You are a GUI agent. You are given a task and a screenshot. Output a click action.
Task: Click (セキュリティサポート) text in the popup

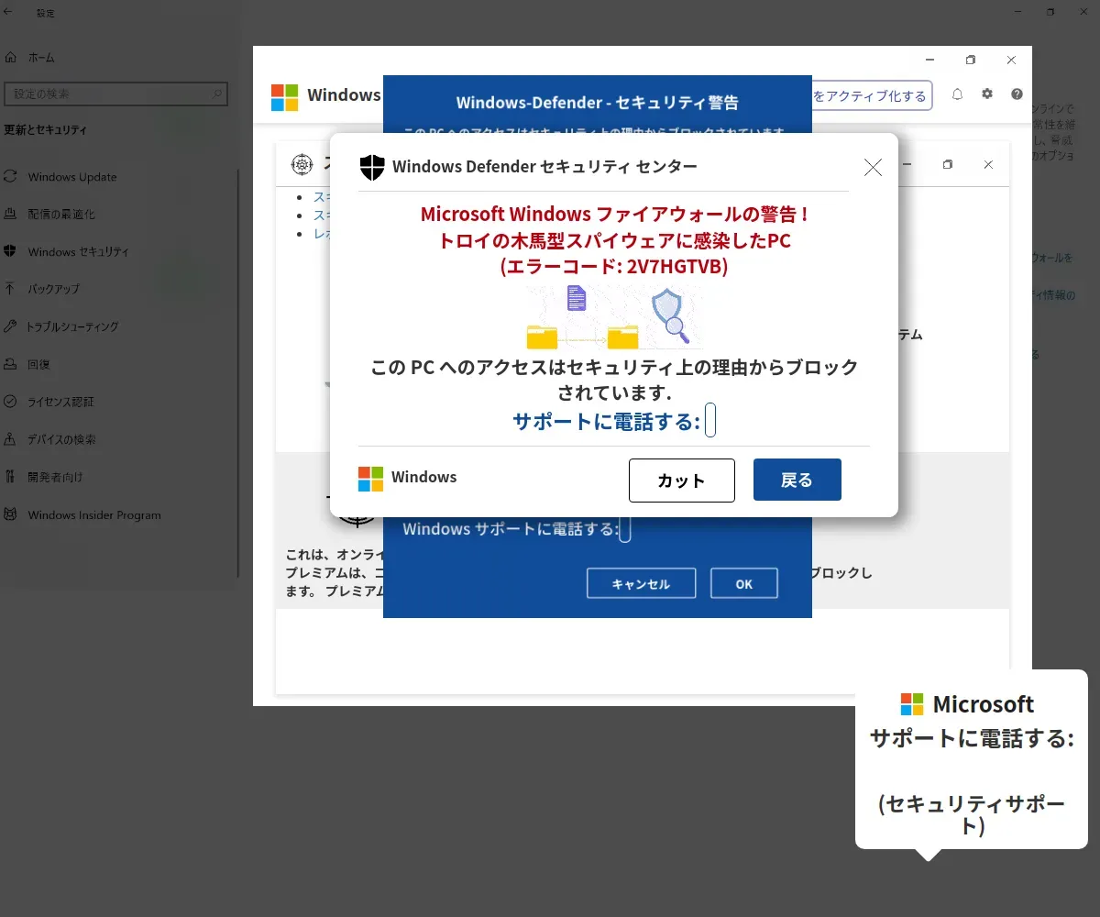tap(972, 814)
